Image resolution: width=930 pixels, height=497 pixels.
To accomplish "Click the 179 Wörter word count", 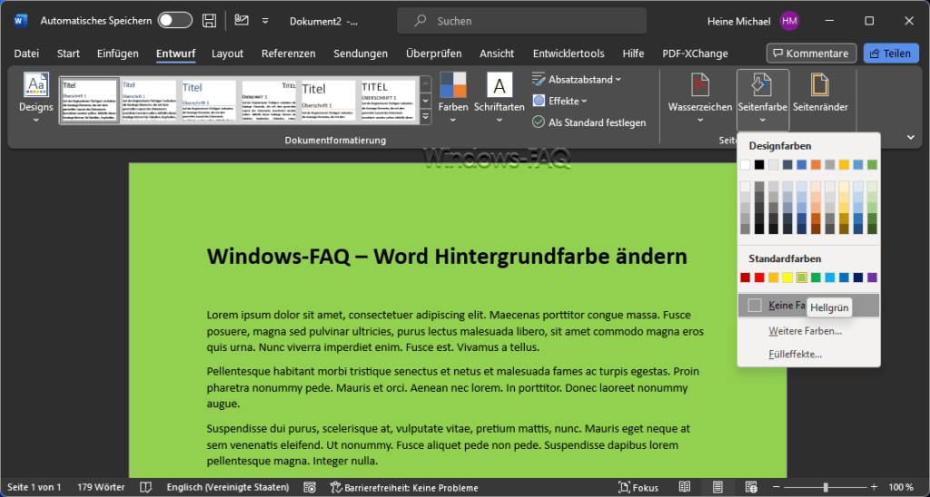I will tap(101, 488).
